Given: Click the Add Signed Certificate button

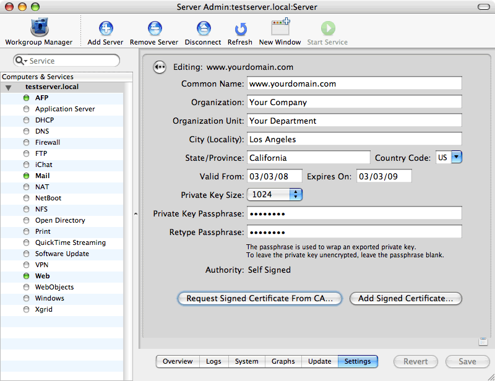Looking at the screenshot, I should click(x=406, y=298).
